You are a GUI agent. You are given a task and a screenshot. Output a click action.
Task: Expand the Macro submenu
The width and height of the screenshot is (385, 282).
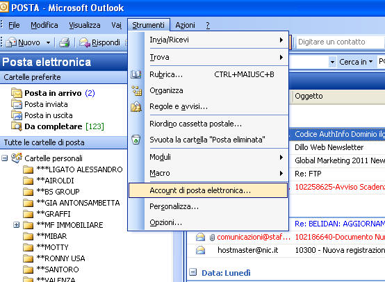click(x=208, y=173)
